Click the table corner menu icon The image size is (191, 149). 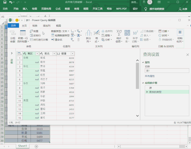tap(19, 54)
